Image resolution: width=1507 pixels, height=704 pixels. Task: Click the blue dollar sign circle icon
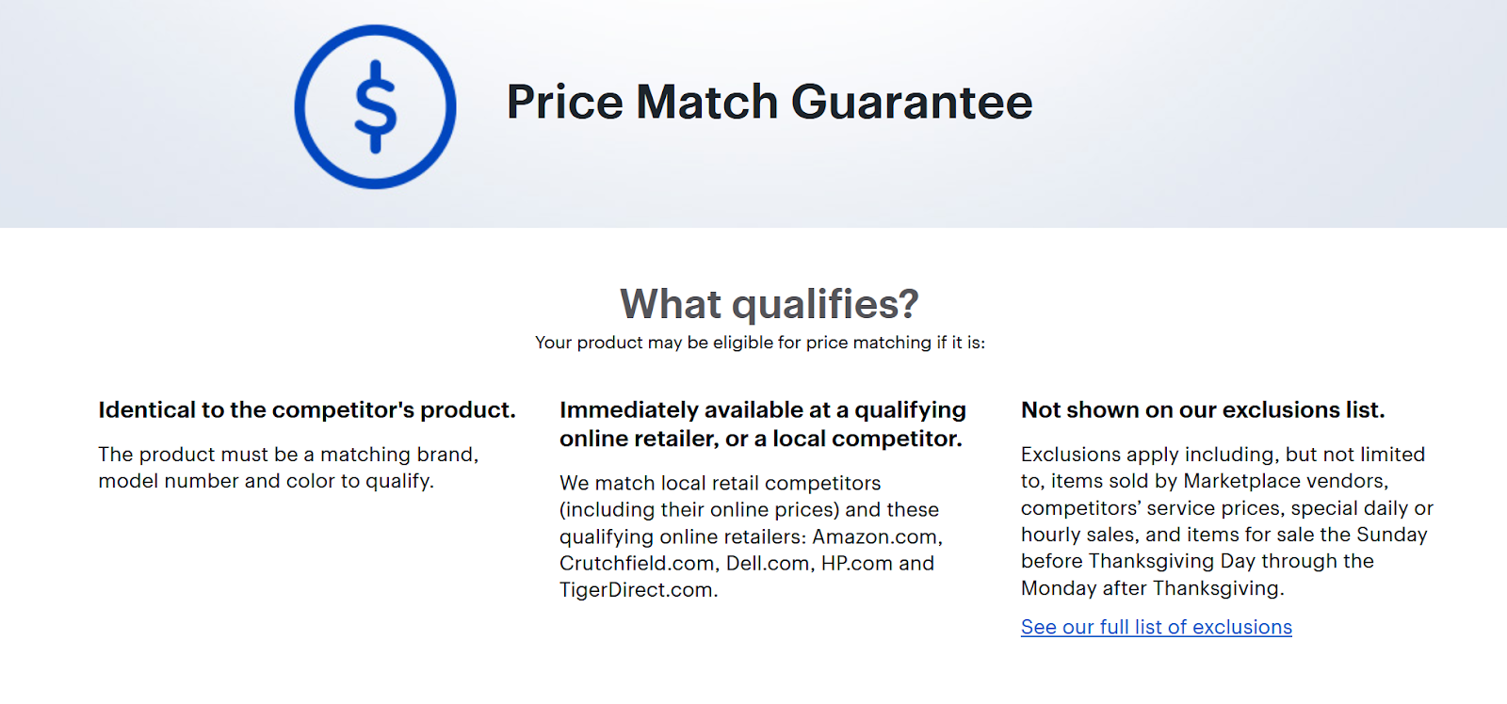tap(375, 106)
